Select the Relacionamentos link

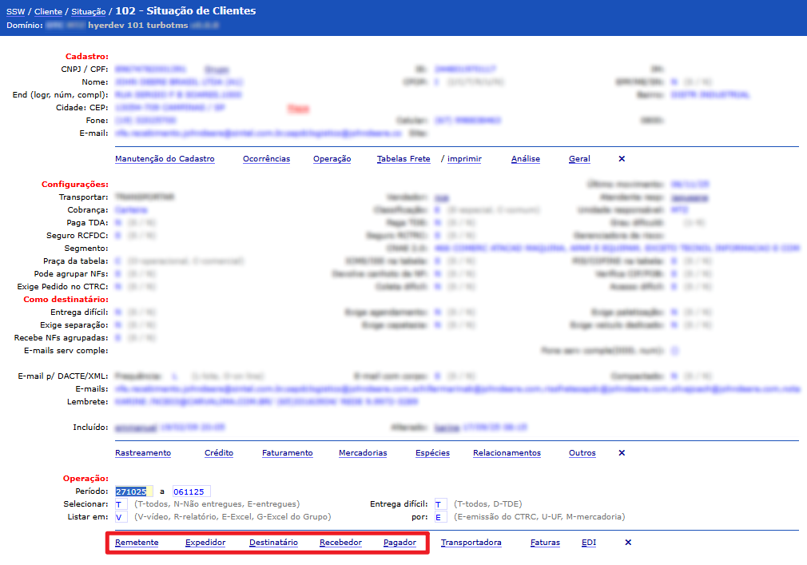coord(507,453)
